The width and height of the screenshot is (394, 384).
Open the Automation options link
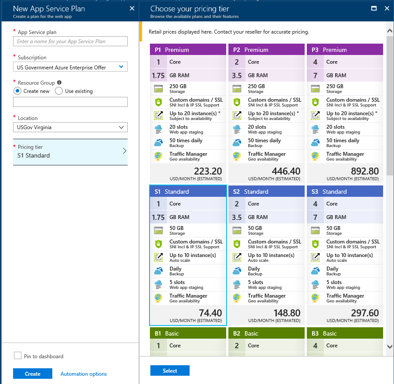tap(84, 374)
